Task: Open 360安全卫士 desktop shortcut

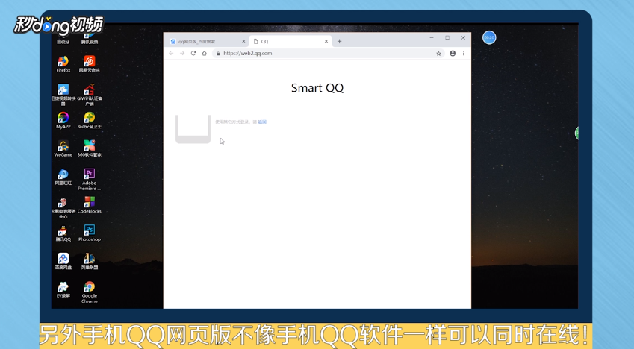Action: [90, 120]
